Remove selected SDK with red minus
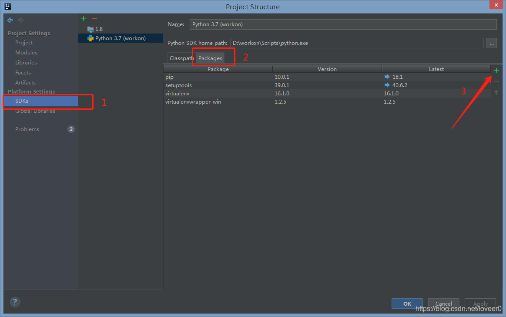Screen dimensions: 506x317 pos(94,19)
